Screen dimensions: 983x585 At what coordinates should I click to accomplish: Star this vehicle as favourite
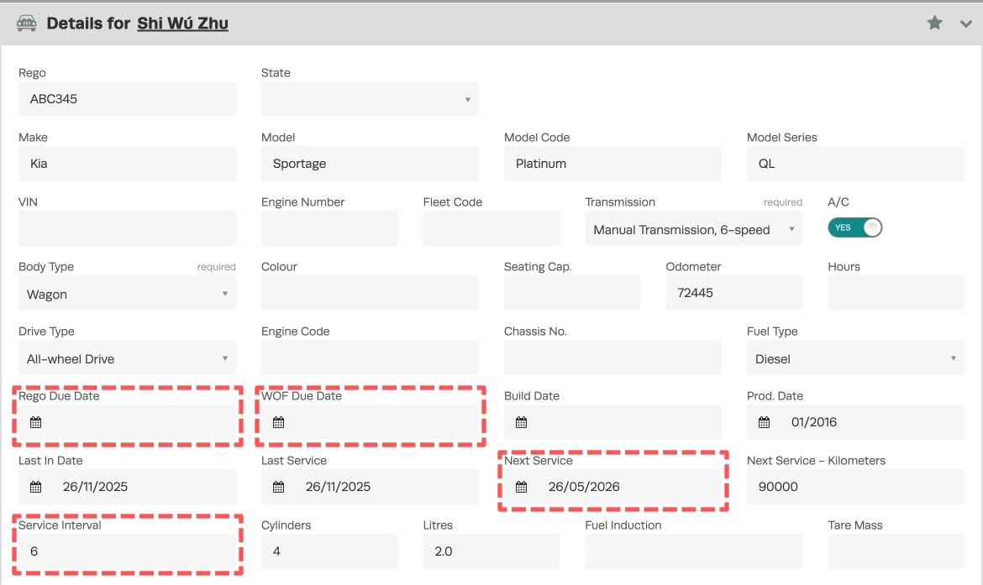[935, 24]
